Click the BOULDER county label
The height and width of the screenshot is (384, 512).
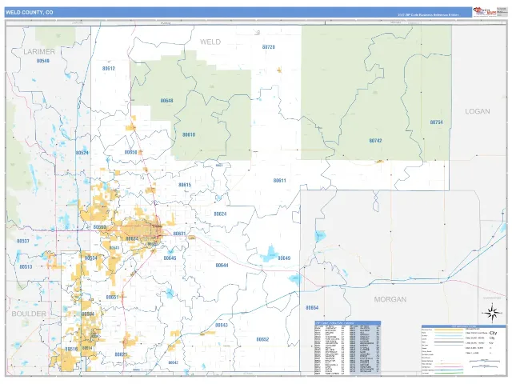pos(29,314)
